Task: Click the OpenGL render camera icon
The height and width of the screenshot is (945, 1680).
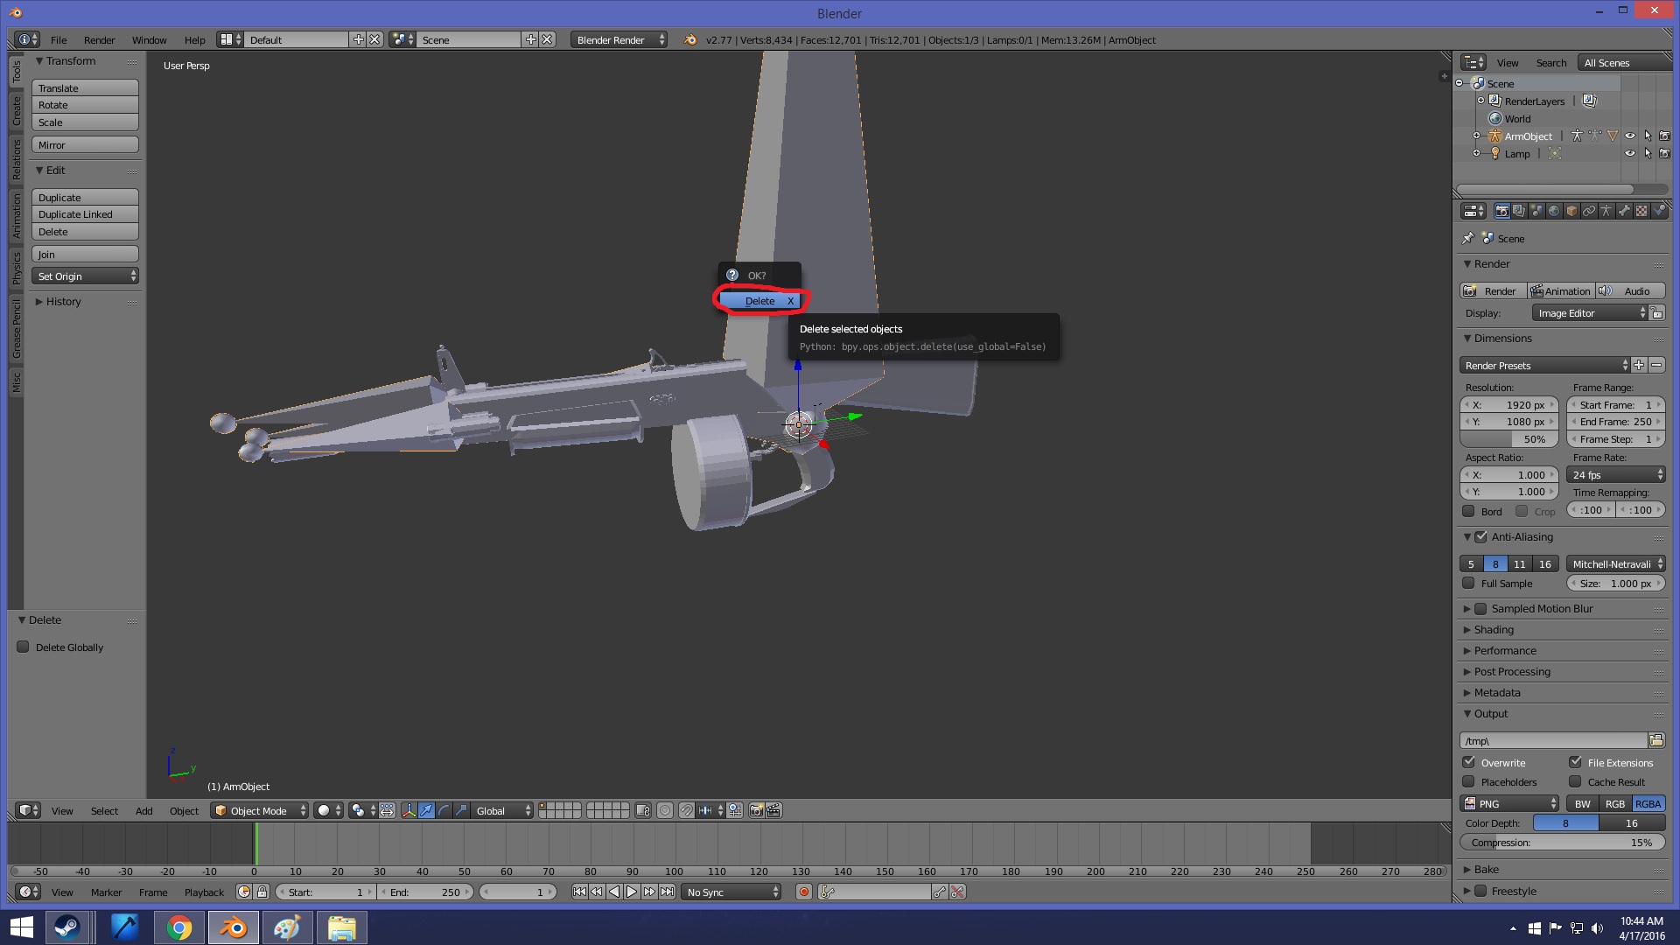Action: [756, 810]
